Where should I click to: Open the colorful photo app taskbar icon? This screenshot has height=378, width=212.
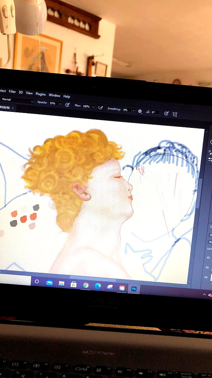(x=122, y=288)
